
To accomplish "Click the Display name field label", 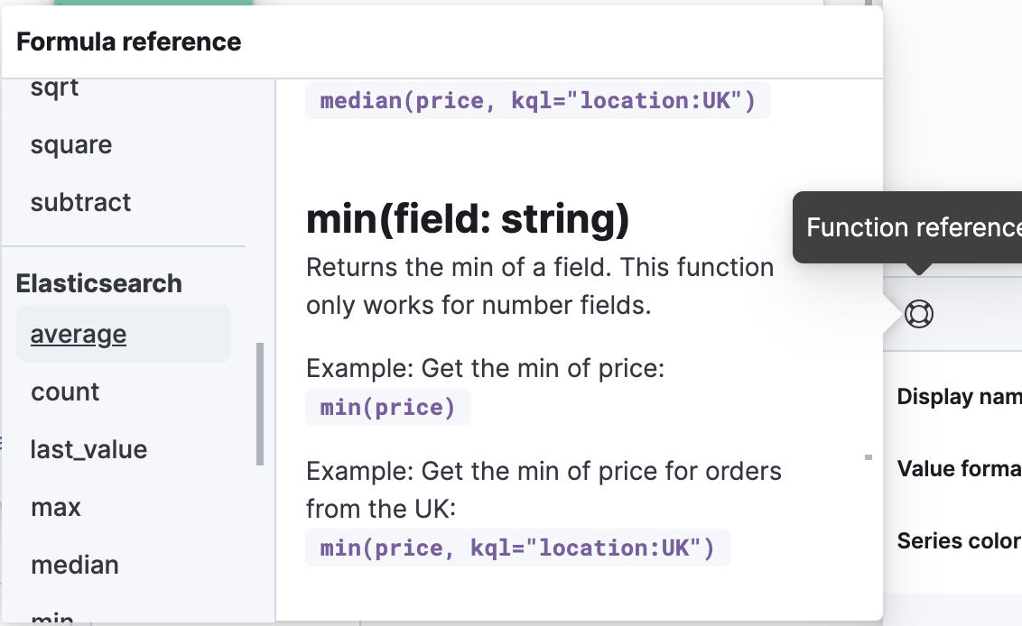I will pos(959,397).
